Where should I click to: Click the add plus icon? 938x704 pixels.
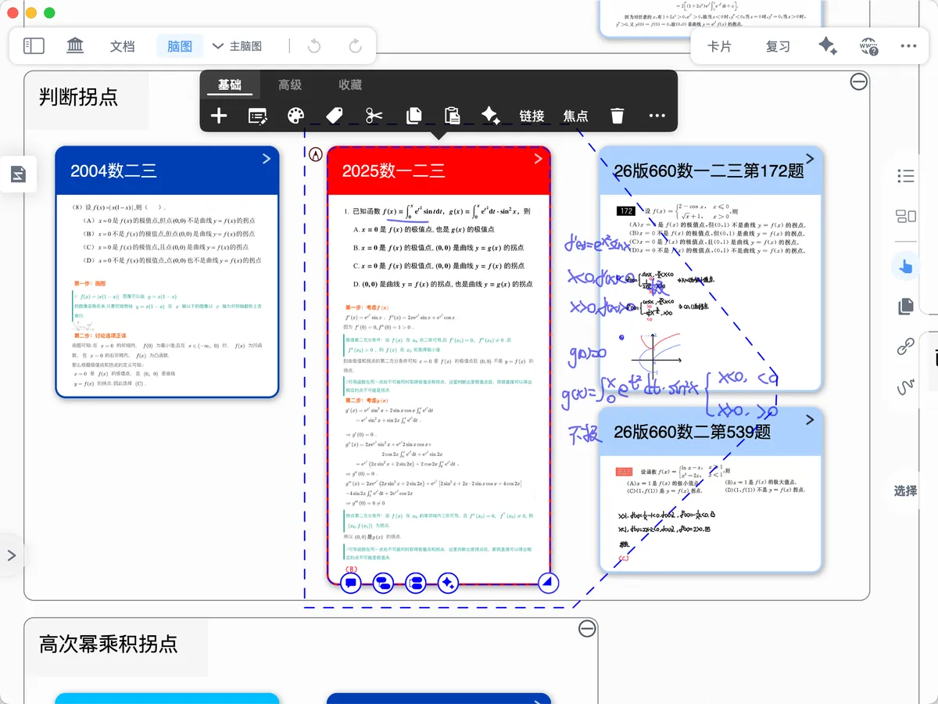click(219, 116)
